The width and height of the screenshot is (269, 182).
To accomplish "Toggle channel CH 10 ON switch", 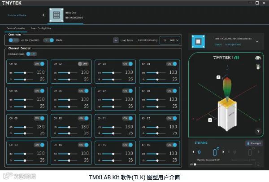I will click(x=83, y=118).
